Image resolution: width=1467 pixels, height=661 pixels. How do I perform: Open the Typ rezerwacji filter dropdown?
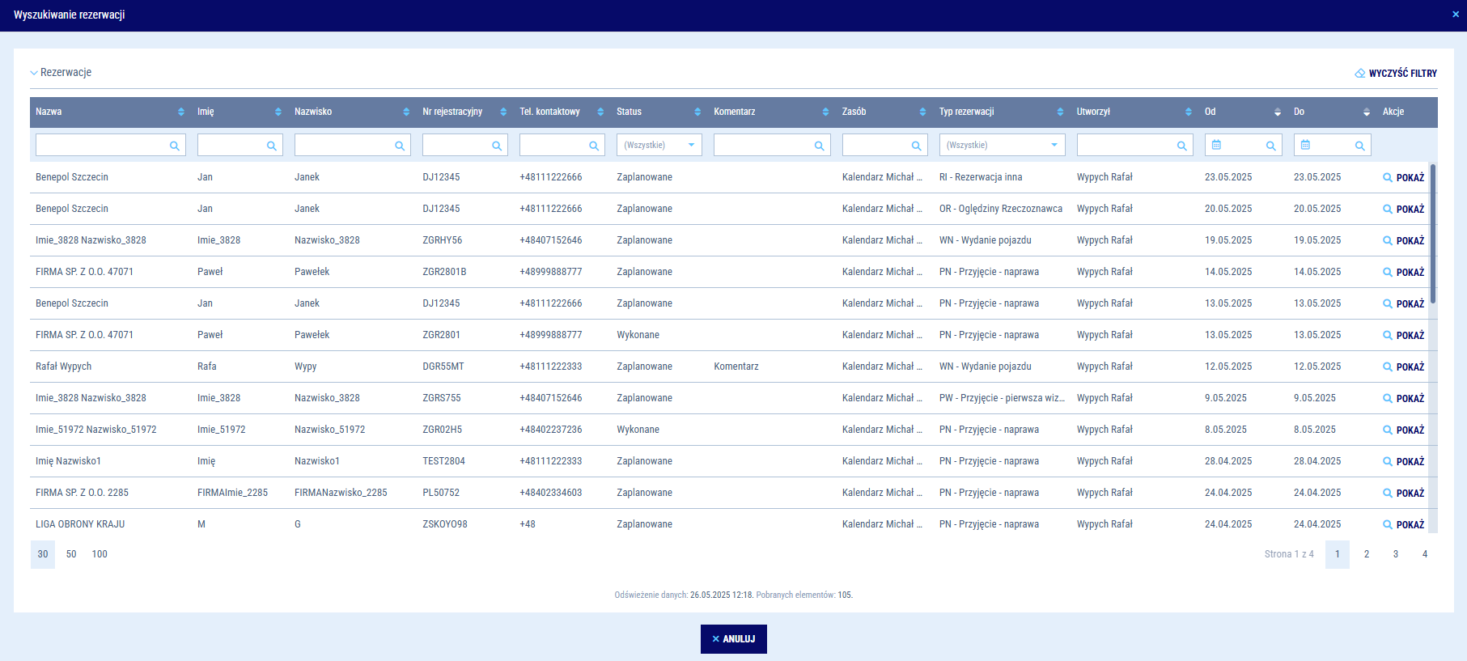click(1002, 145)
